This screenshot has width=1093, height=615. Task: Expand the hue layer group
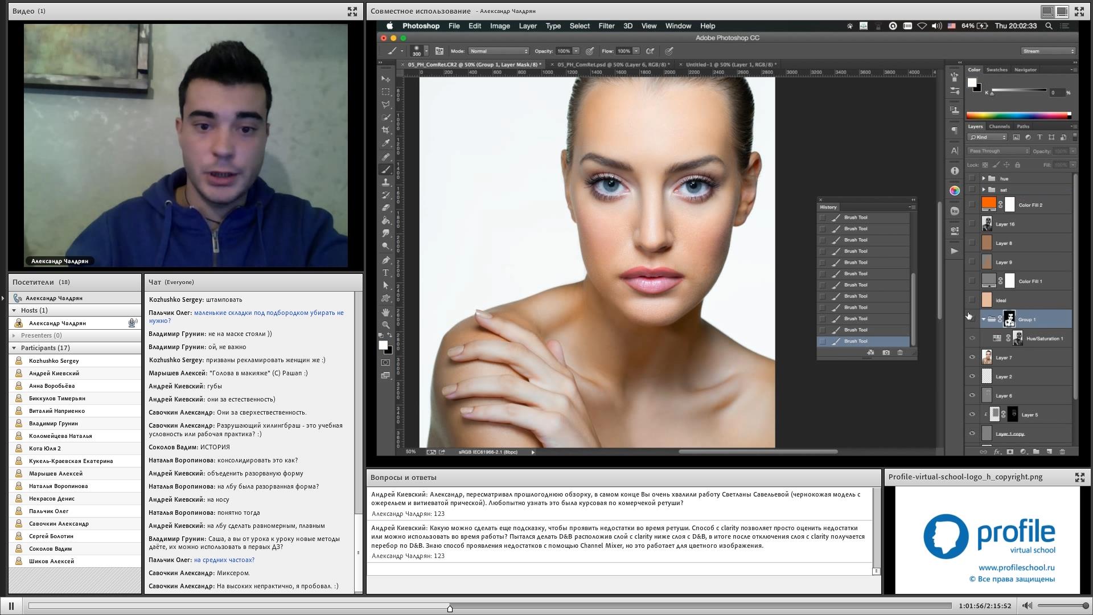983,178
